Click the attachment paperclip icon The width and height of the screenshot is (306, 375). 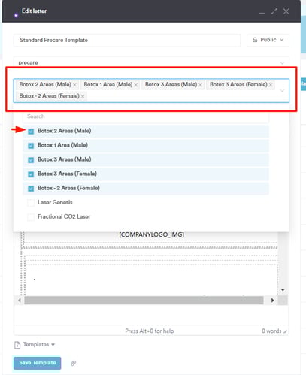pos(73,363)
